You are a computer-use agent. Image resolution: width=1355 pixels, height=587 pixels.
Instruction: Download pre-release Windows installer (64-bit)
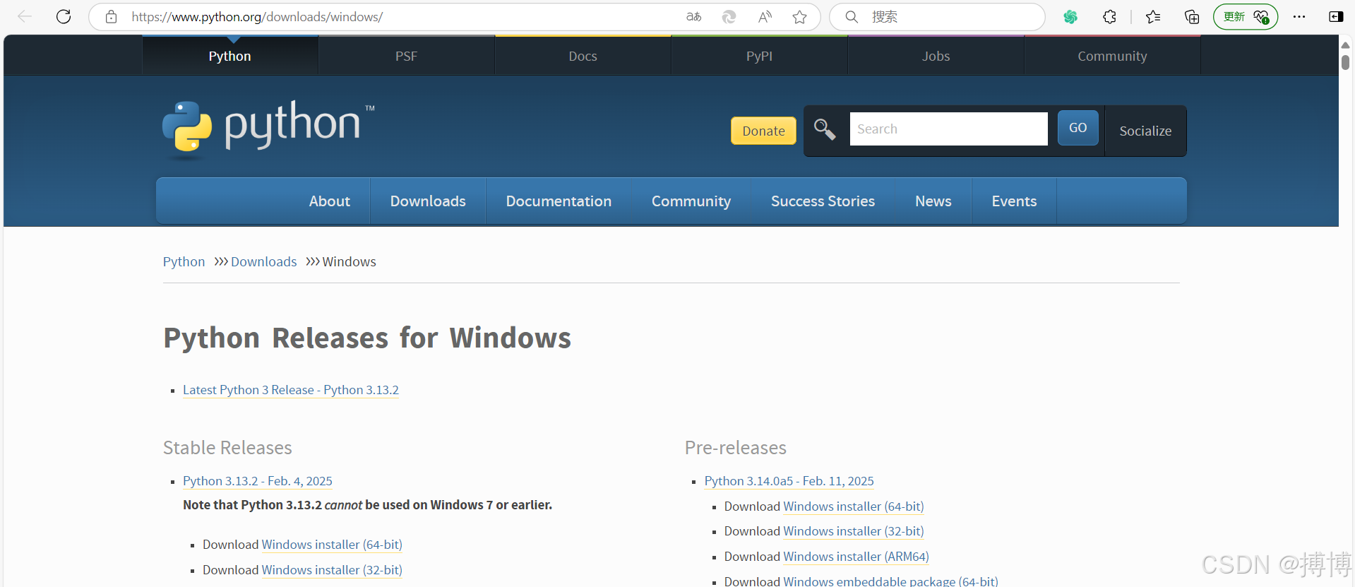(x=854, y=506)
